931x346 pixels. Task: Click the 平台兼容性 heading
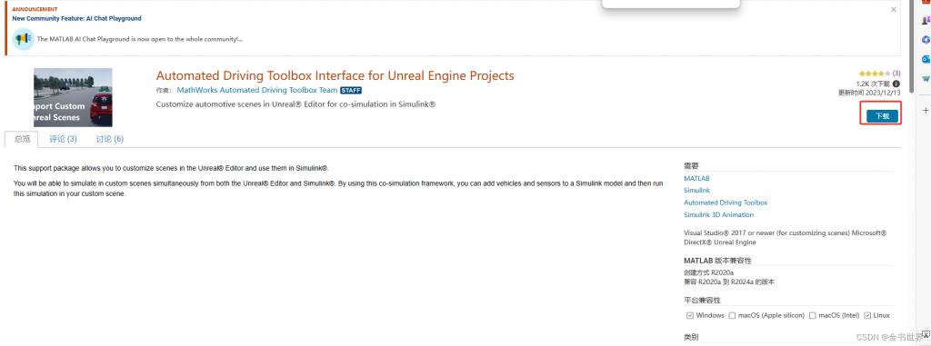point(702,301)
